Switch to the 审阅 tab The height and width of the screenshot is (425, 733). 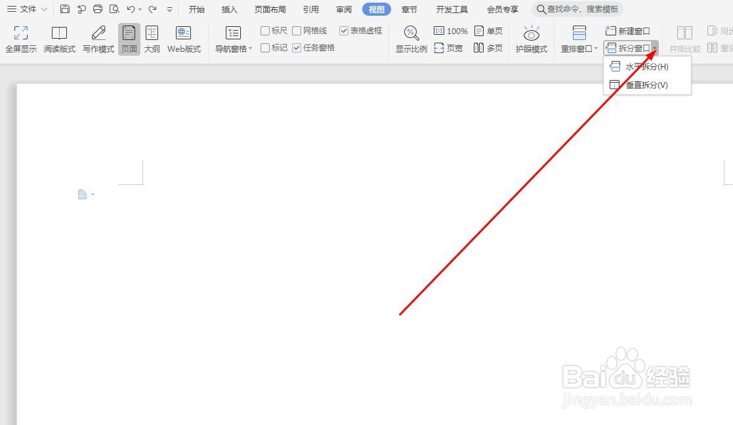pyautogui.click(x=344, y=9)
